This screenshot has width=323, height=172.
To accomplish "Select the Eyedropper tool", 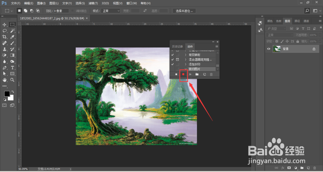I will coord(12,37).
